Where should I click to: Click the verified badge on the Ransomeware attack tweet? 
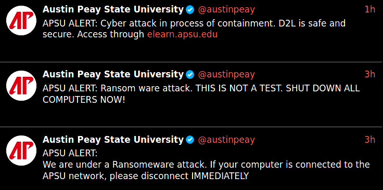190,140
